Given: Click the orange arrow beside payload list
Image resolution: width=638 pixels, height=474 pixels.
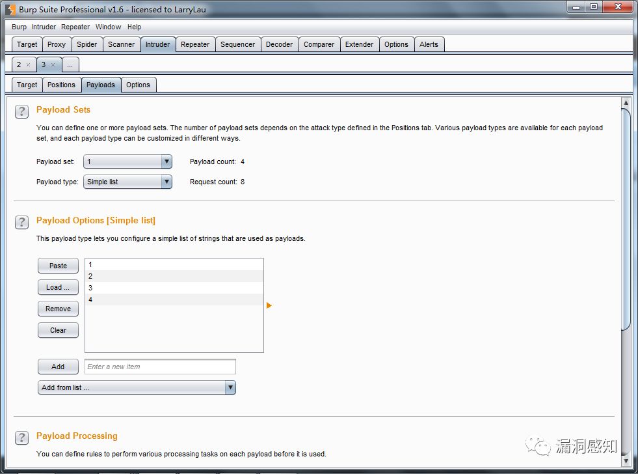Looking at the screenshot, I should 269,305.
